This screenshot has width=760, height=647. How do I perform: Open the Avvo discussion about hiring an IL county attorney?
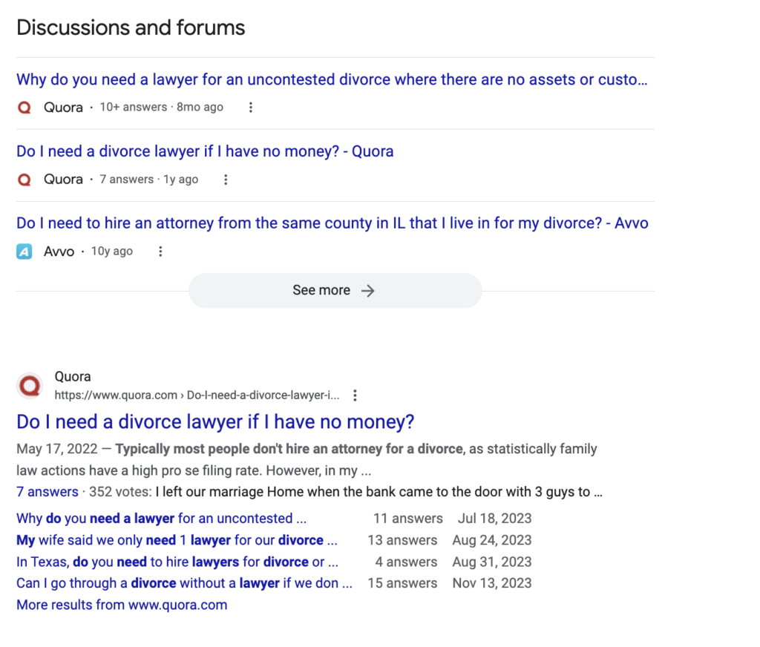pos(332,223)
